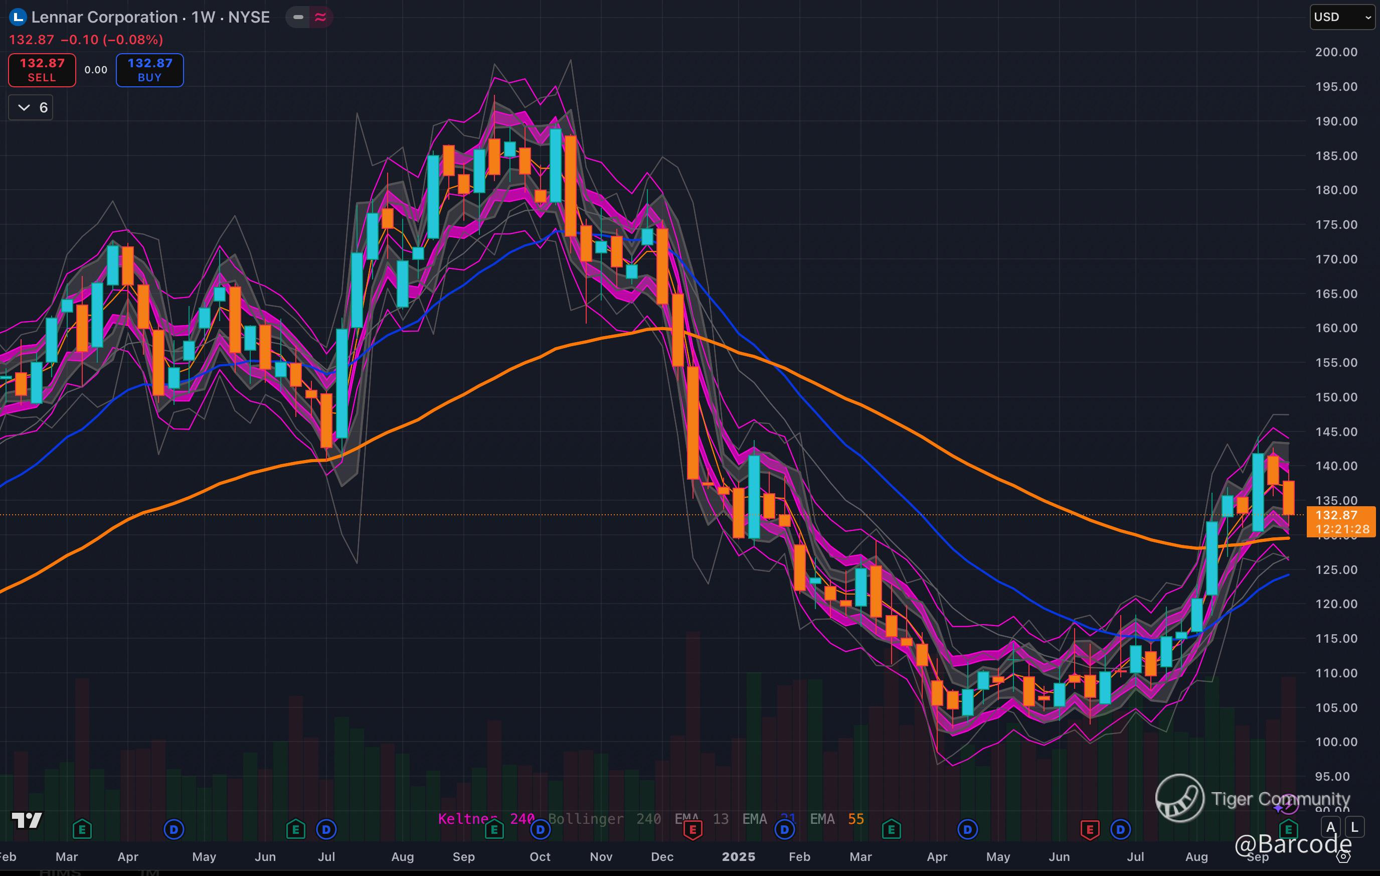Toggle log scale with the L button

[x=1354, y=827]
